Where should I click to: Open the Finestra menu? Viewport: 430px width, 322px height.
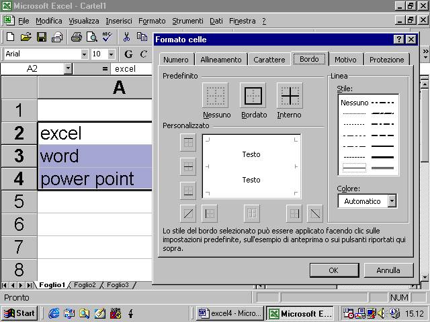[x=242, y=21]
